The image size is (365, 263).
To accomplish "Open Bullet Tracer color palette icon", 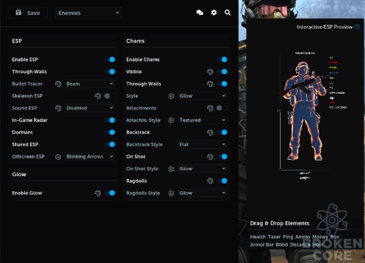I will tap(58, 84).
